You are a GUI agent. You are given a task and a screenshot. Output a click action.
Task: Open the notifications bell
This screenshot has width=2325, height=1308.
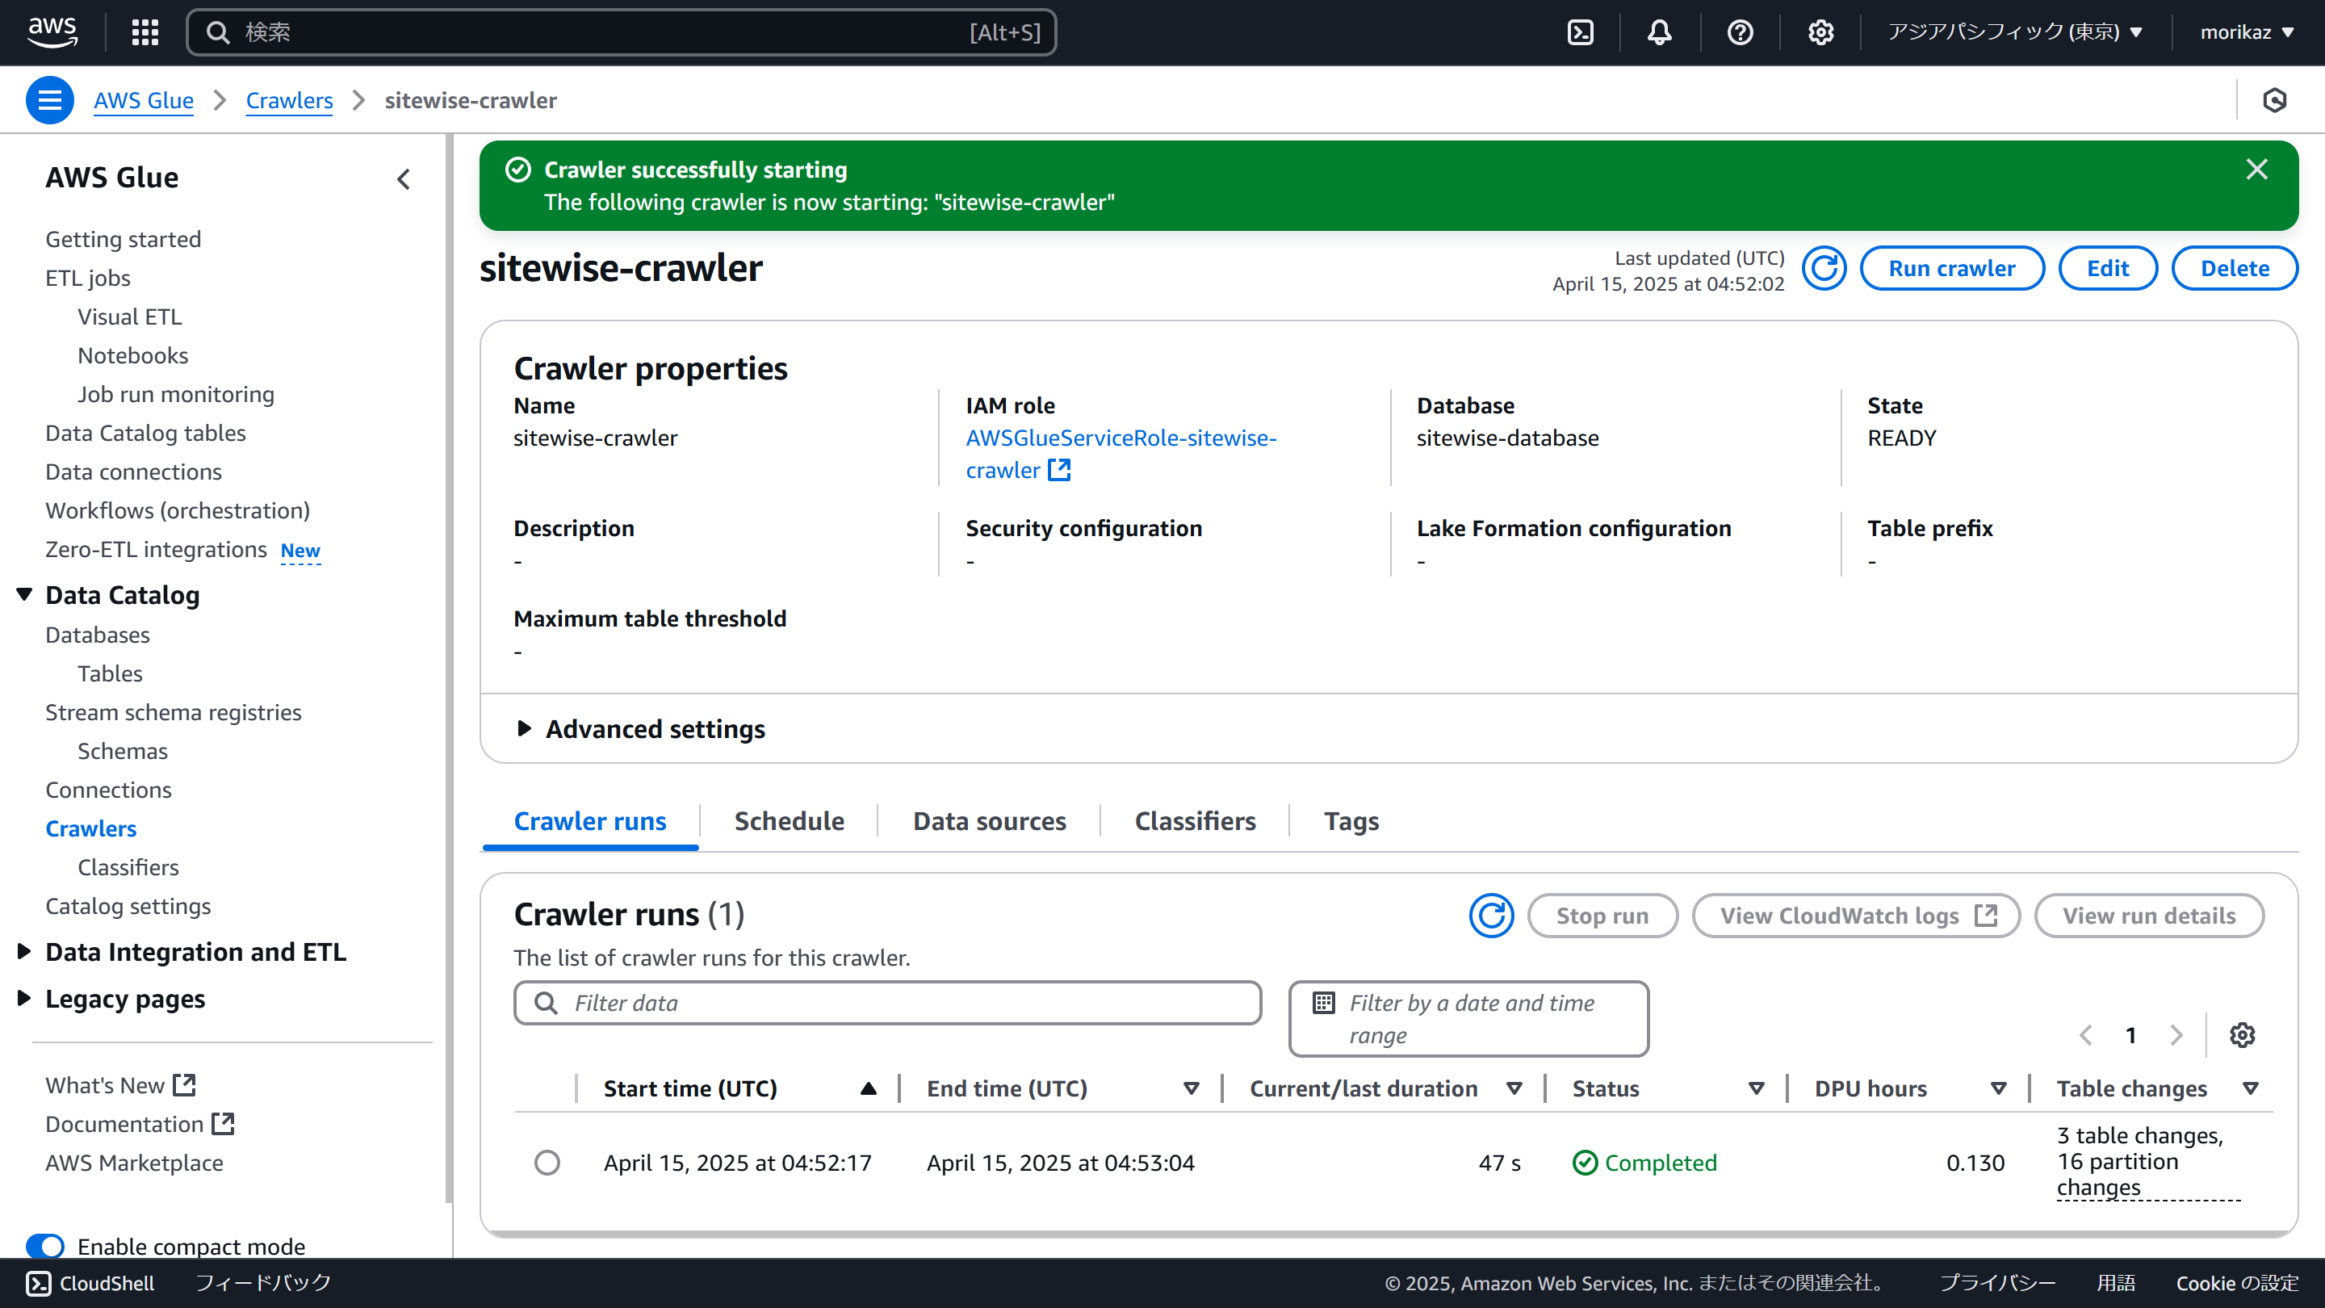pos(1659,32)
